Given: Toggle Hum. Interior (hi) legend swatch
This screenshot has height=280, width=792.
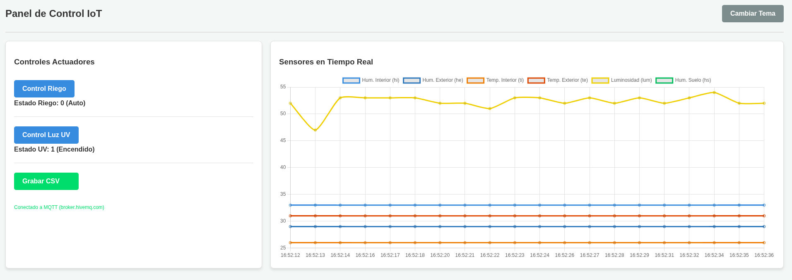Looking at the screenshot, I should pyautogui.click(x=351, y=81).
